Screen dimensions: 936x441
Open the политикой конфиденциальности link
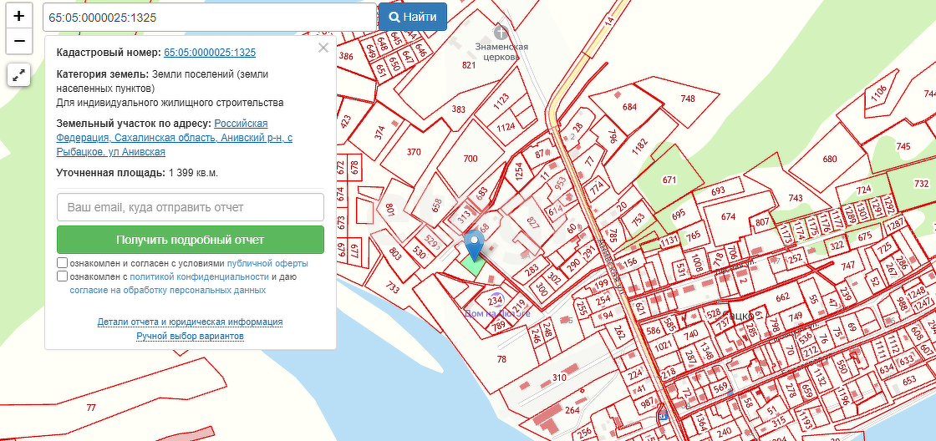tap(199, 276)
